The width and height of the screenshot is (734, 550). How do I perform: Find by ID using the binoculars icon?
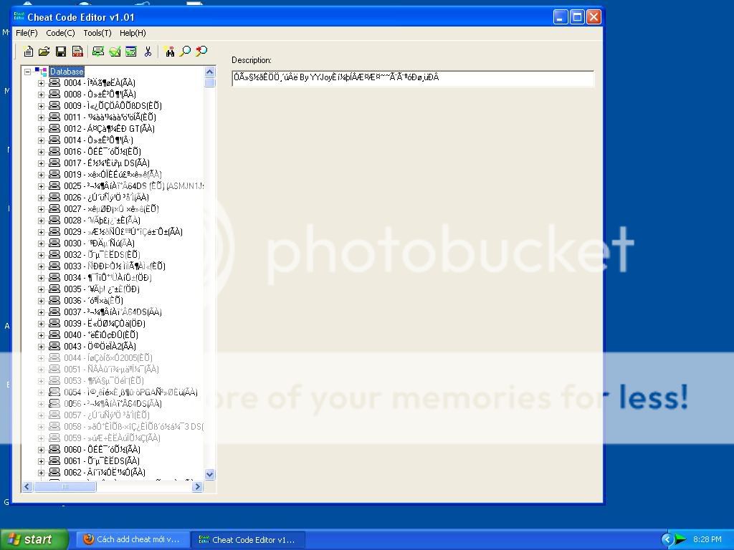(169, 52)
